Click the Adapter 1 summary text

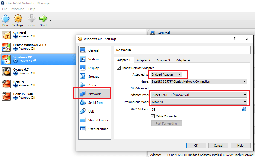pos(202,155)
